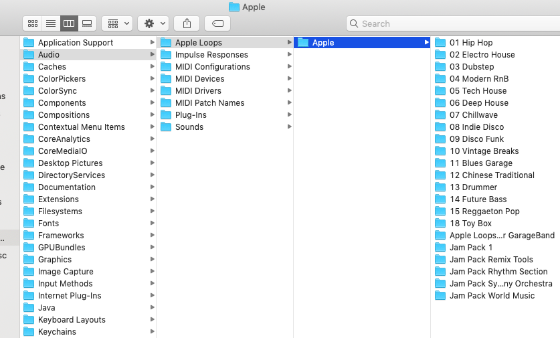Screen dimensions: 560x338
Task: Click the Edit Tags toolbar button
Action: pyautogui.click(x=217, y=23)
